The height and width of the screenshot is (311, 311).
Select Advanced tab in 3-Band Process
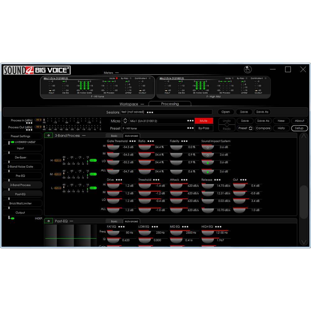[131, 136]
